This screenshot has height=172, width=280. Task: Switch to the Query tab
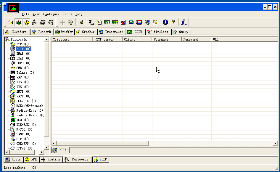tap(181, 32)
